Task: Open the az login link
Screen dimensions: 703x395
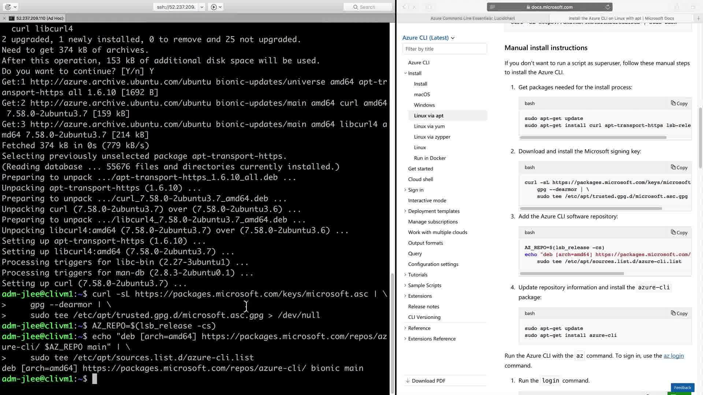Action: [x=673, y=356]
